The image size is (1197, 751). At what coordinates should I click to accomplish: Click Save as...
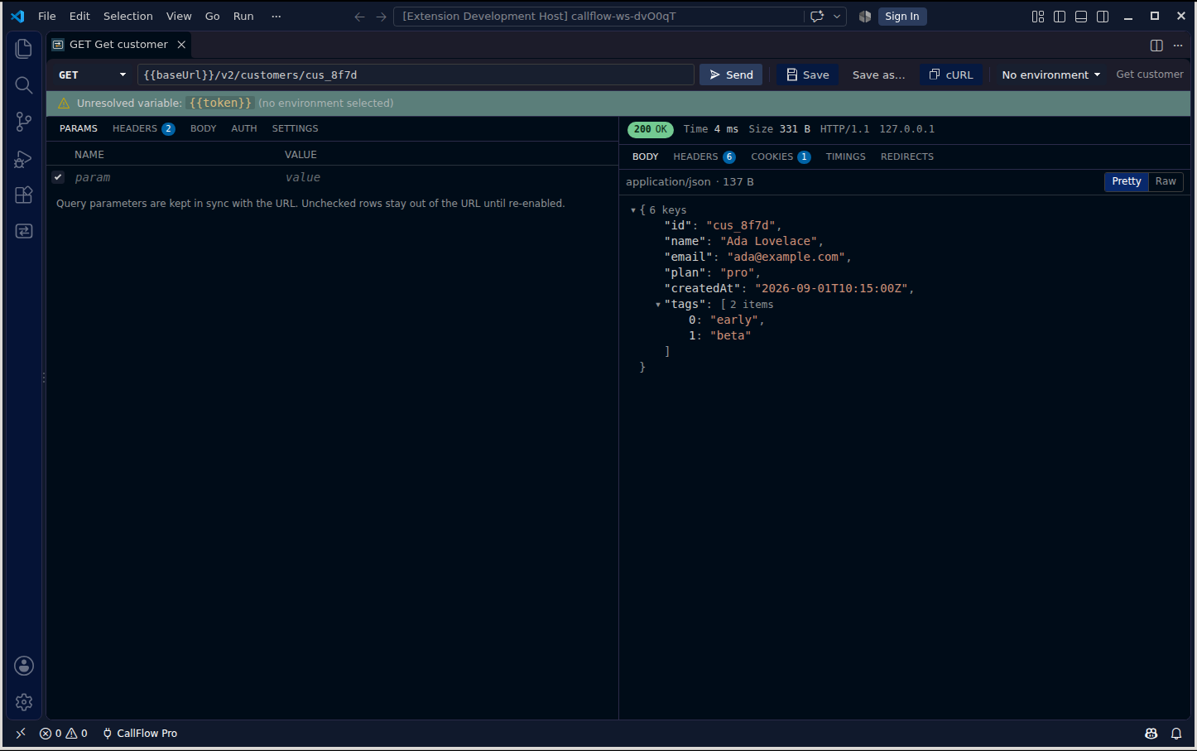click(x=878, y=75)
